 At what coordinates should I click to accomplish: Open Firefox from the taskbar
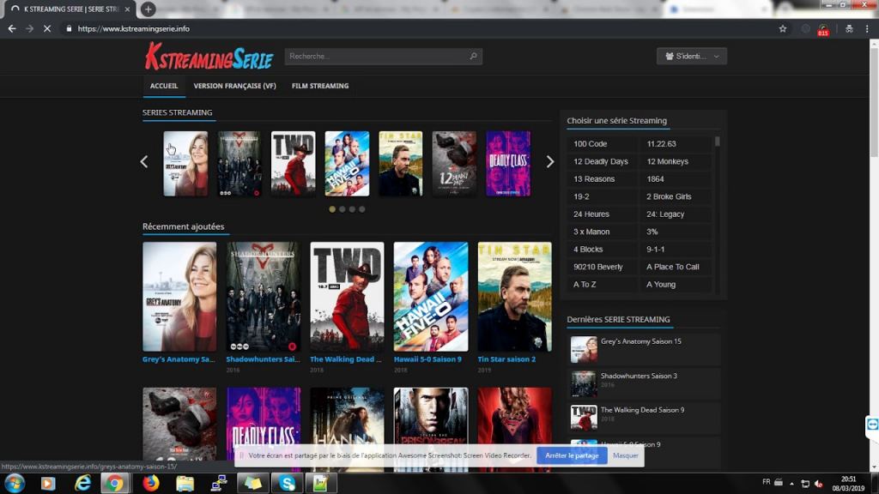click(151, 483)
